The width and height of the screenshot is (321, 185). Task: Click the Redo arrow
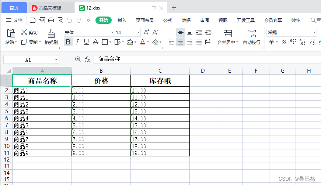tap(79, 20)
